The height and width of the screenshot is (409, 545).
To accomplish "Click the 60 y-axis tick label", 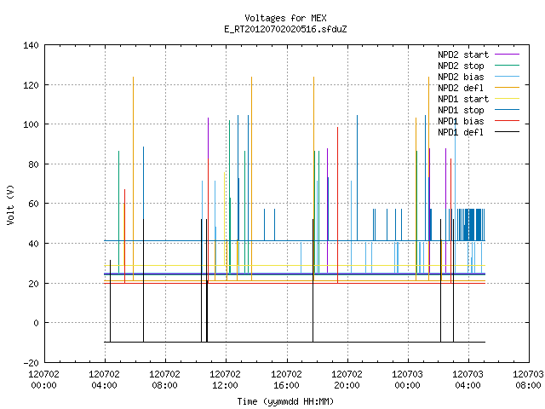I will 33,204.
